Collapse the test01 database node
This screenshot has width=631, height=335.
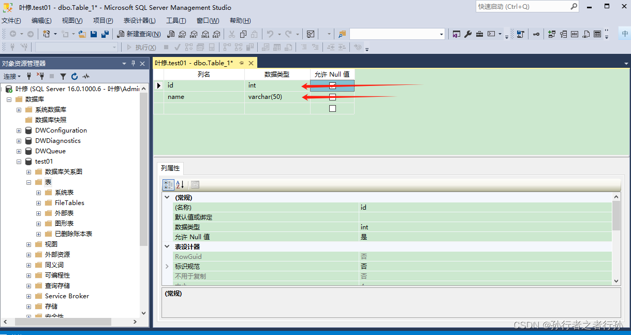coord(19,161)
